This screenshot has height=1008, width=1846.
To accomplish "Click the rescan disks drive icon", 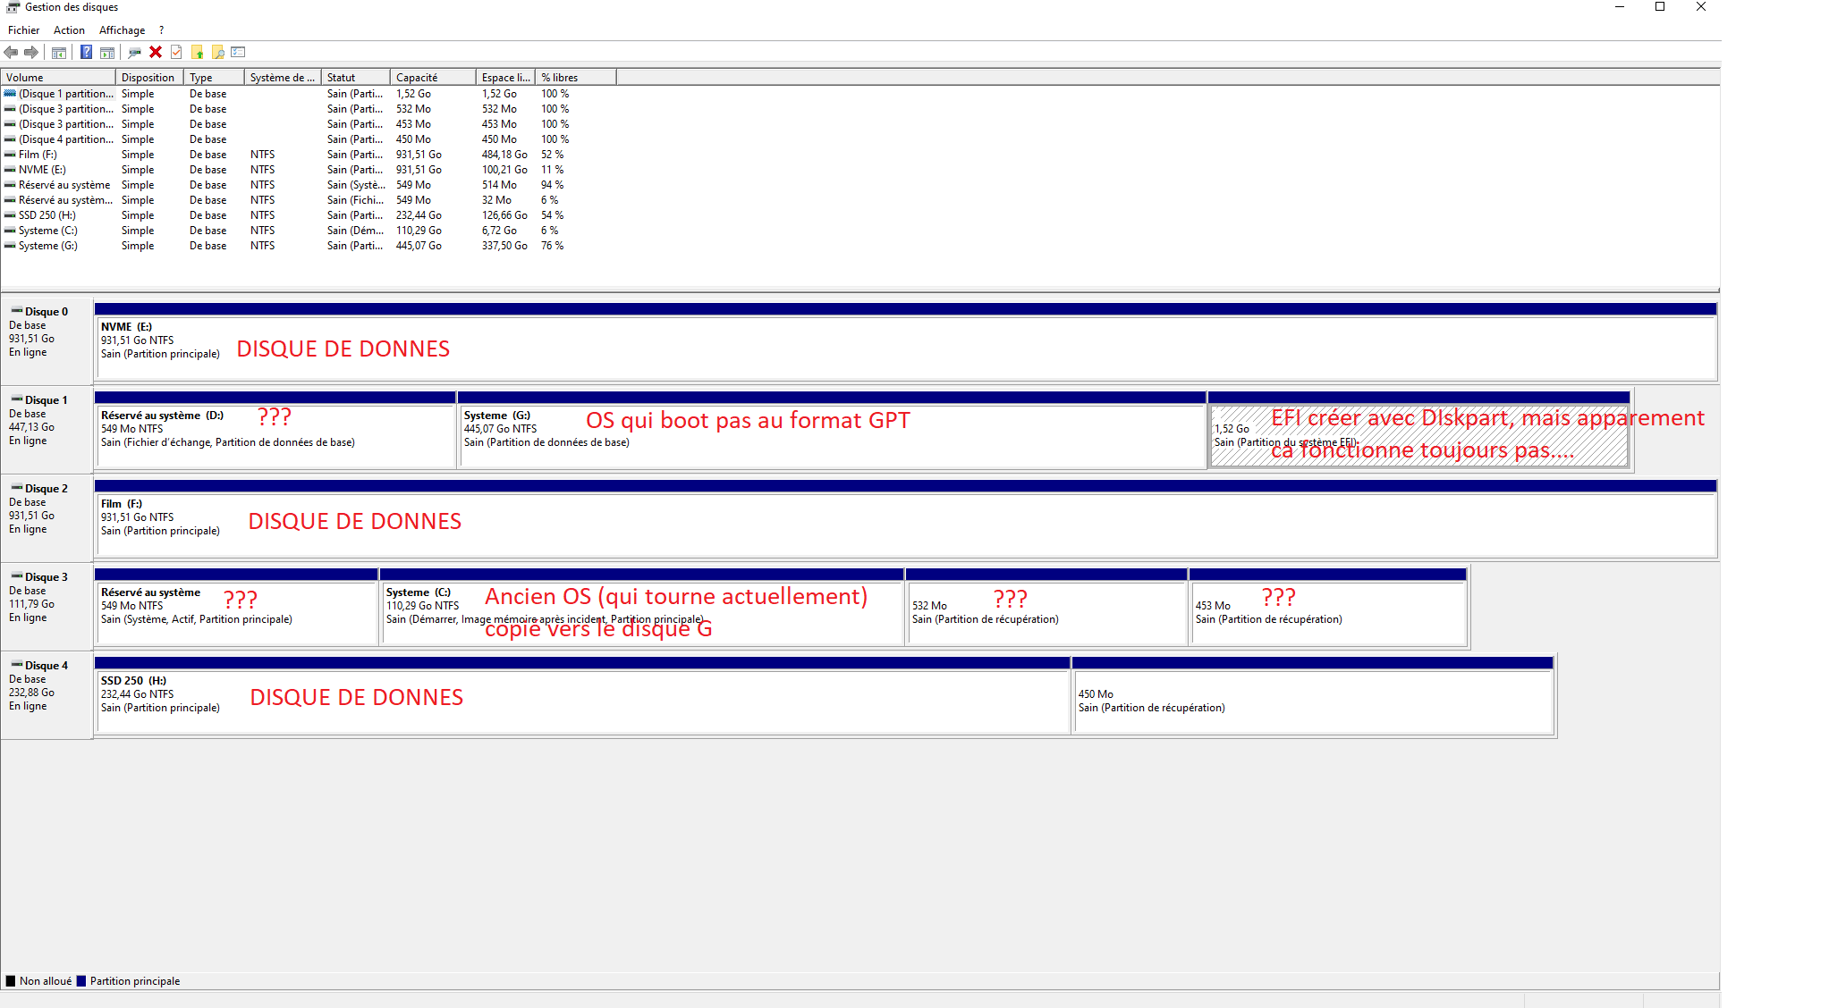I will (134, 53).
